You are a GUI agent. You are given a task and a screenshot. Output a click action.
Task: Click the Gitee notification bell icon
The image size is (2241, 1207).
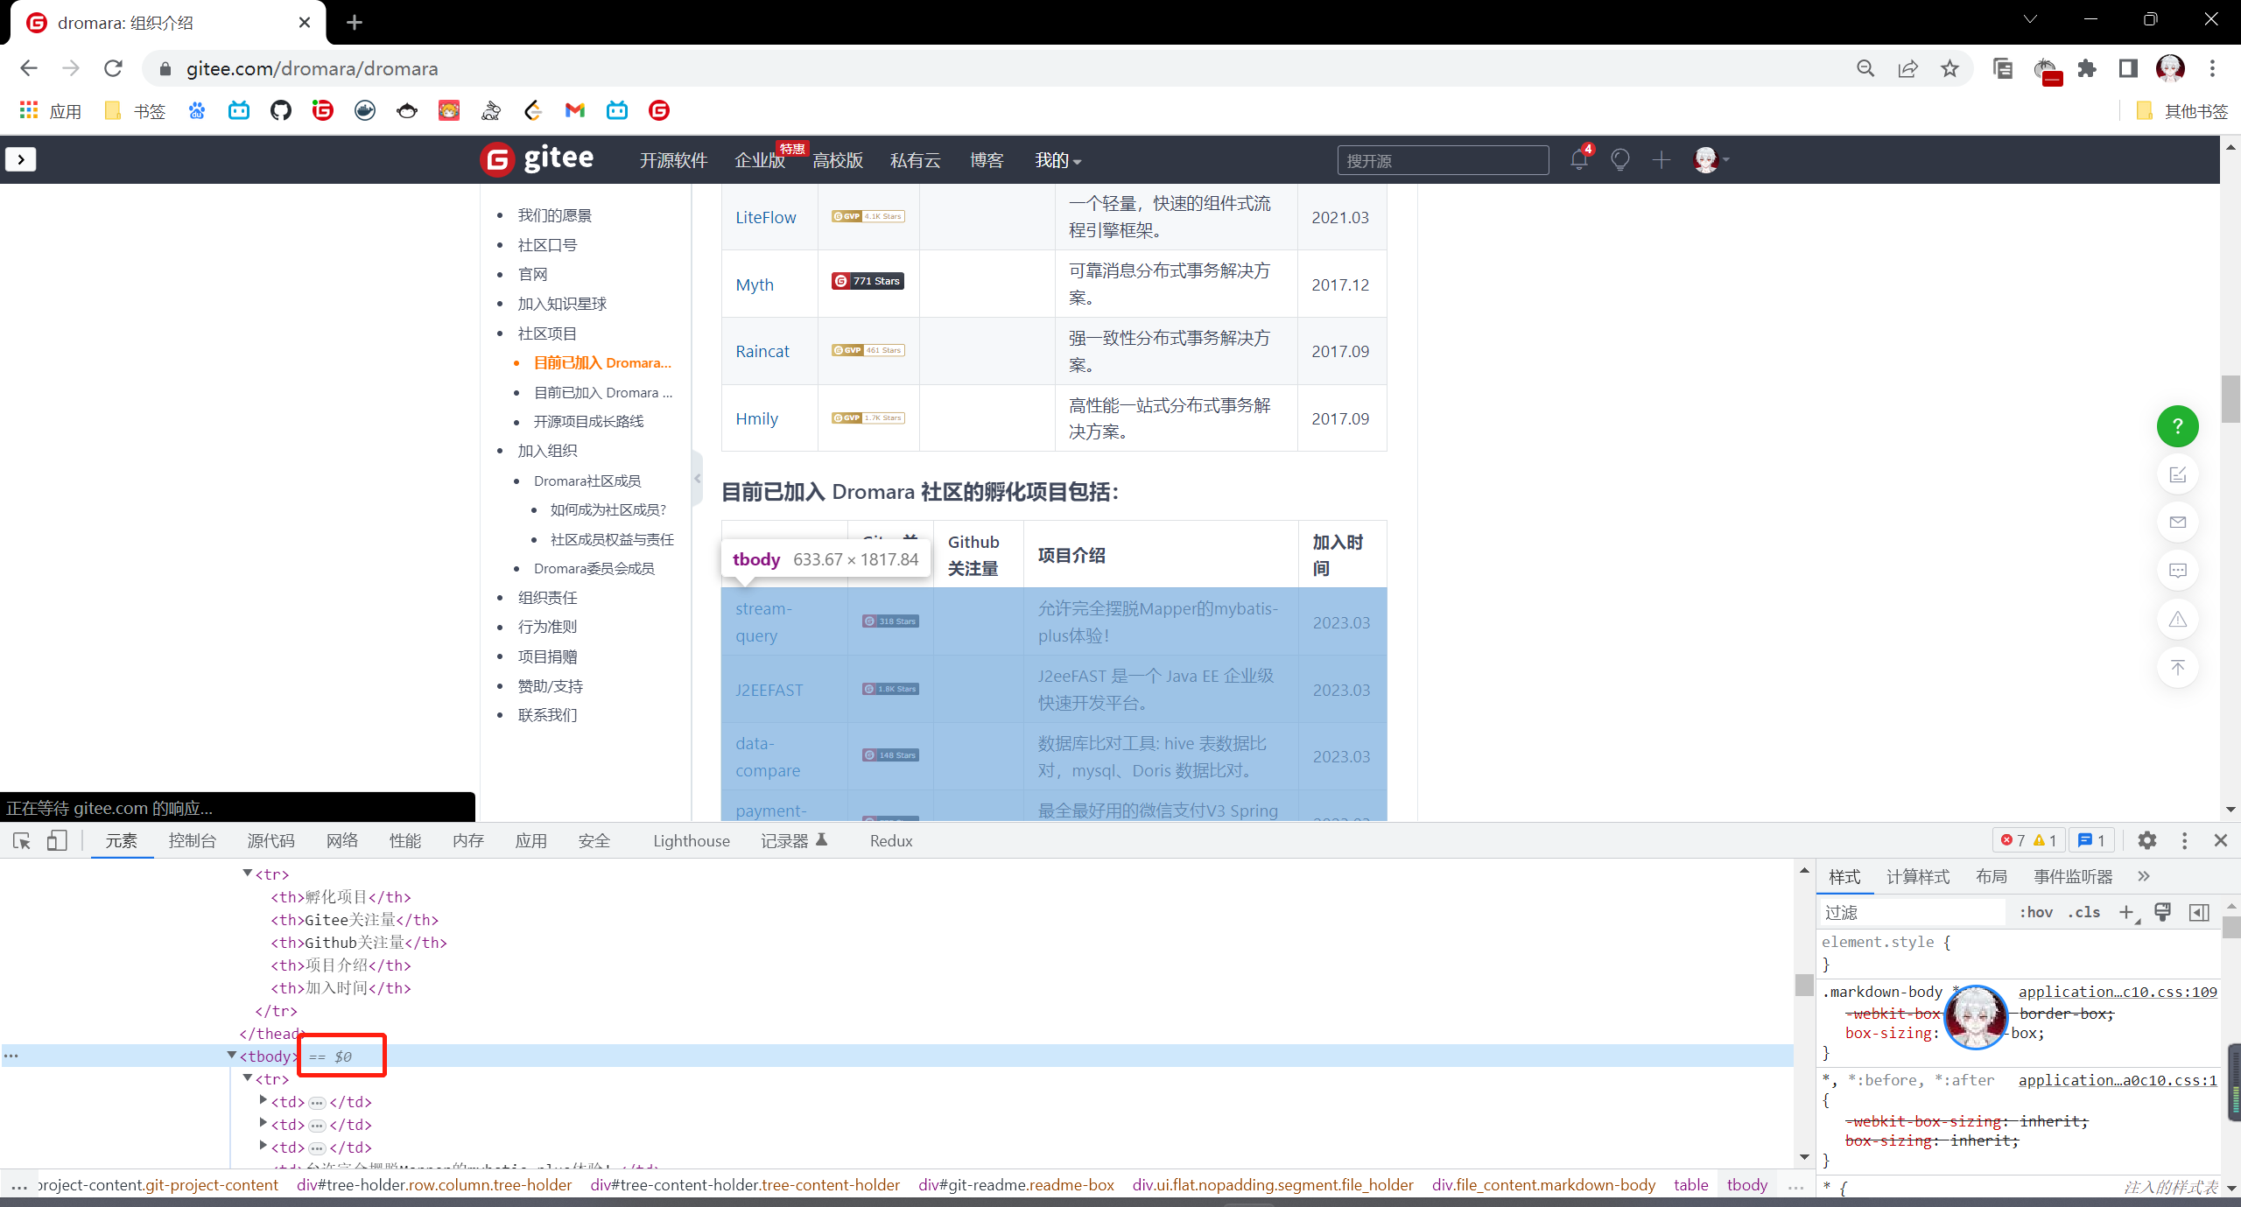point(1578,160)
